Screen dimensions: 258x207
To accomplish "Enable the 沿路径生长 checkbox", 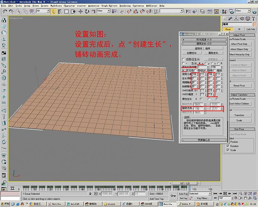I will click(184, 59).
